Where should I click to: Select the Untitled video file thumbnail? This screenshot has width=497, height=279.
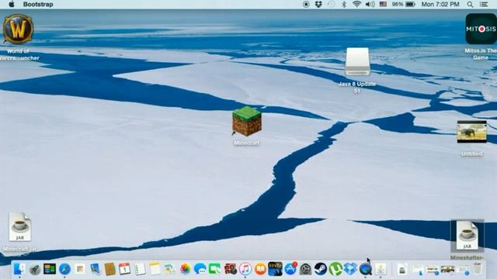point(471,132)
